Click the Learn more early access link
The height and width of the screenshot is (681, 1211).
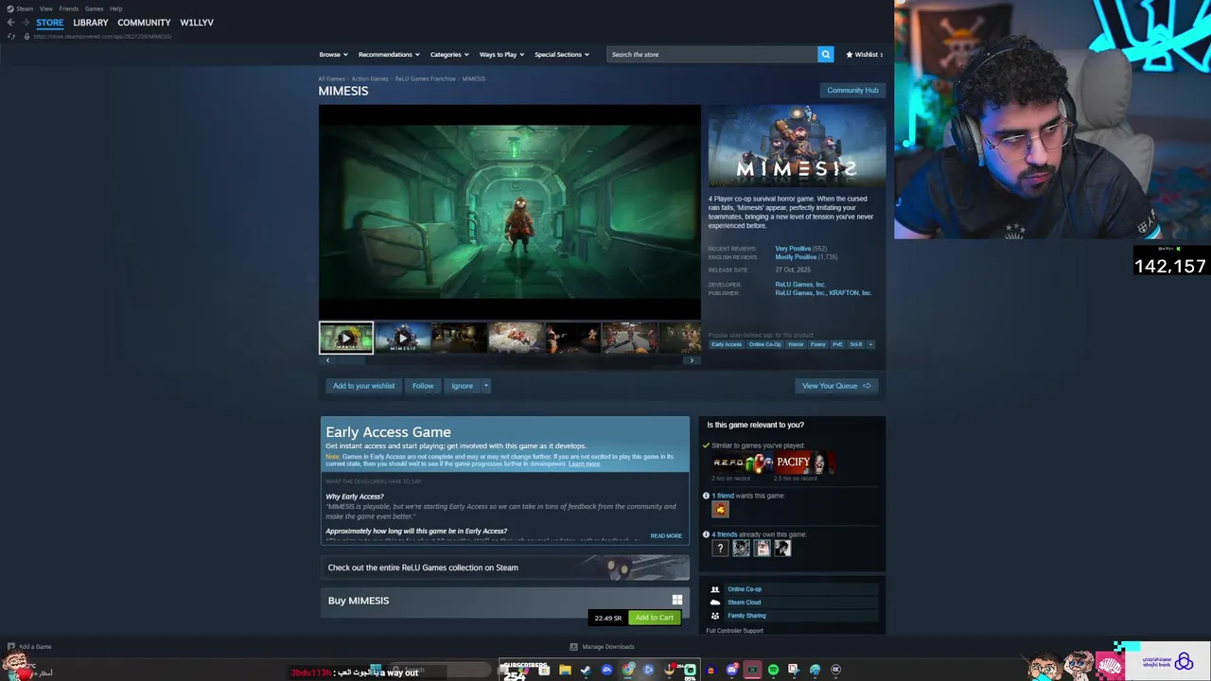click(x=584, y=464)
